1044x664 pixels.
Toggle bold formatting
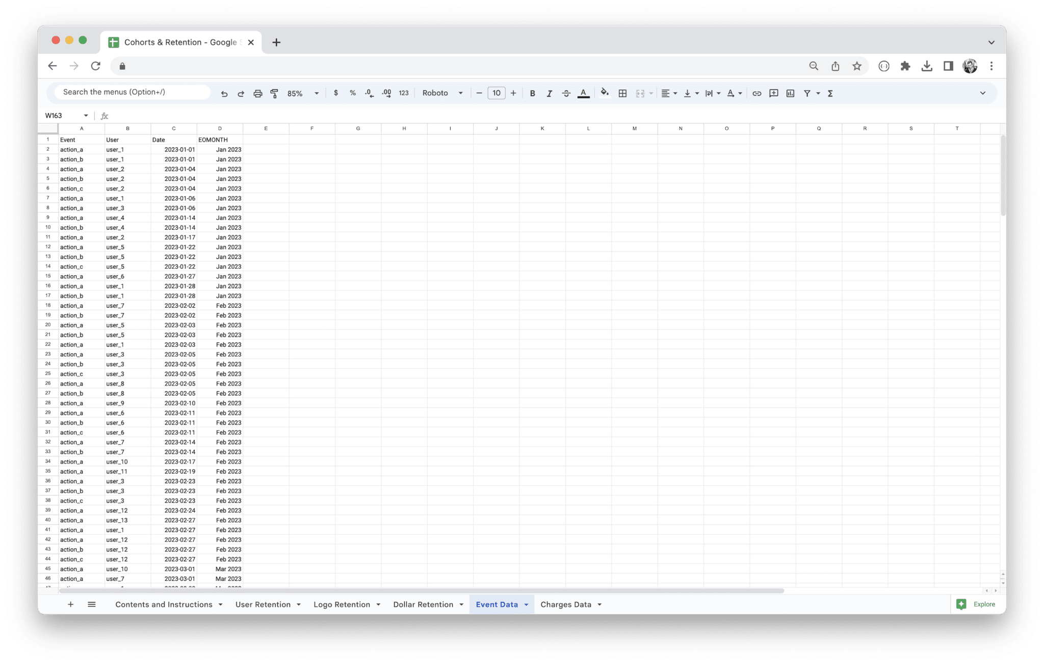[533, 93]
